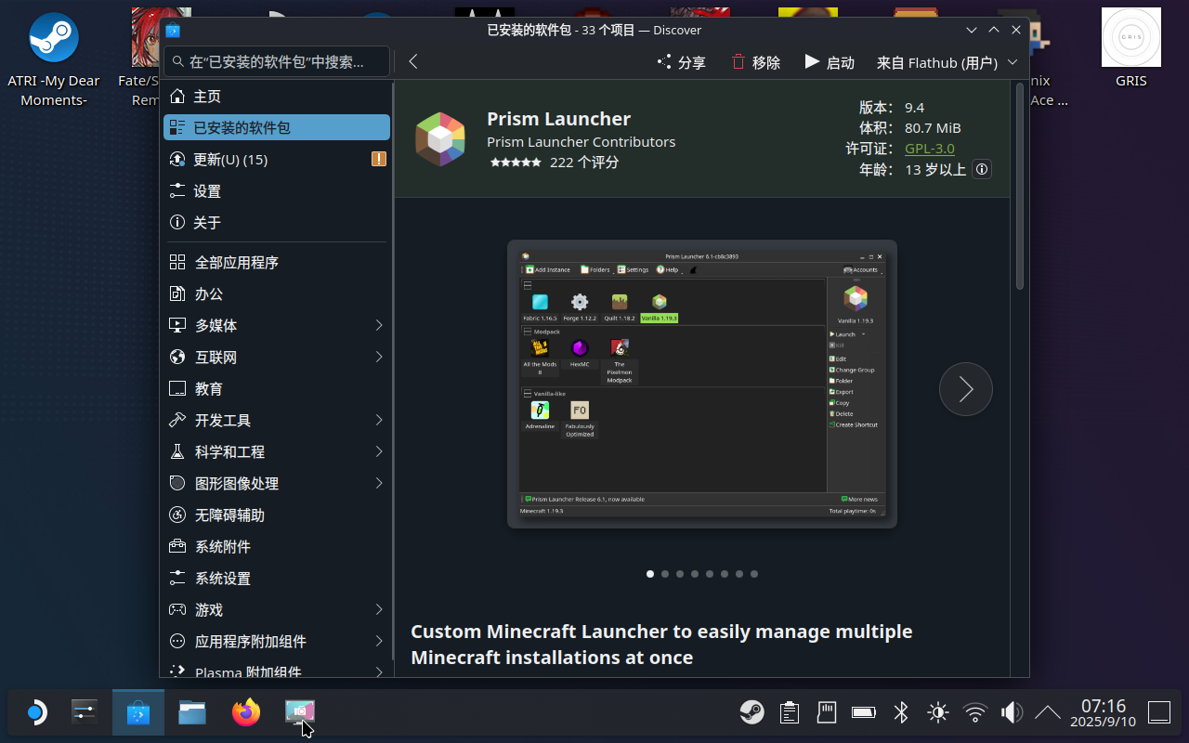Viewport: 1189px width, 743px height.
Task: Click the app details vertical scrollbar
Action: 1019,186
